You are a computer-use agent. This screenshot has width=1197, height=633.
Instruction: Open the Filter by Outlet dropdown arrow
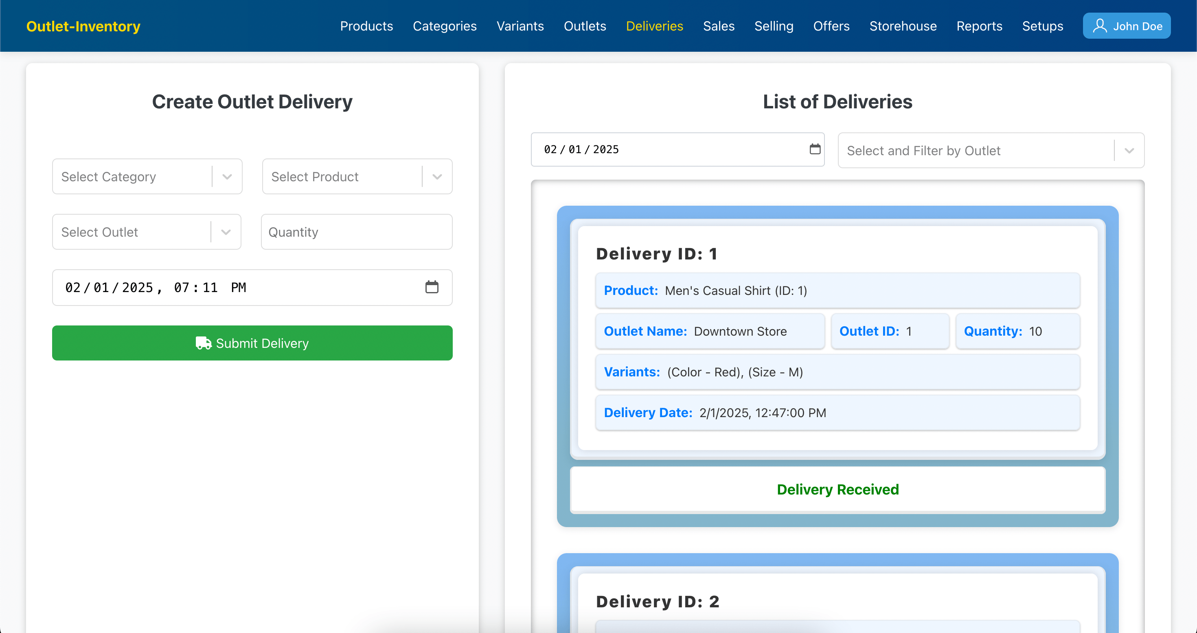[1129, 151]
